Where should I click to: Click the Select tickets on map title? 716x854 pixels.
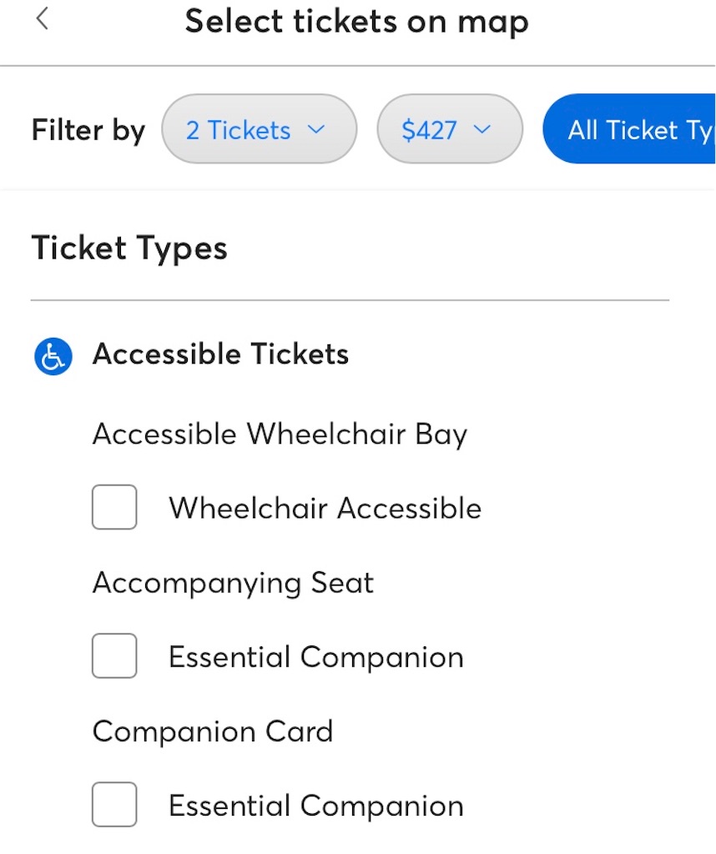[x=357, y=22]
